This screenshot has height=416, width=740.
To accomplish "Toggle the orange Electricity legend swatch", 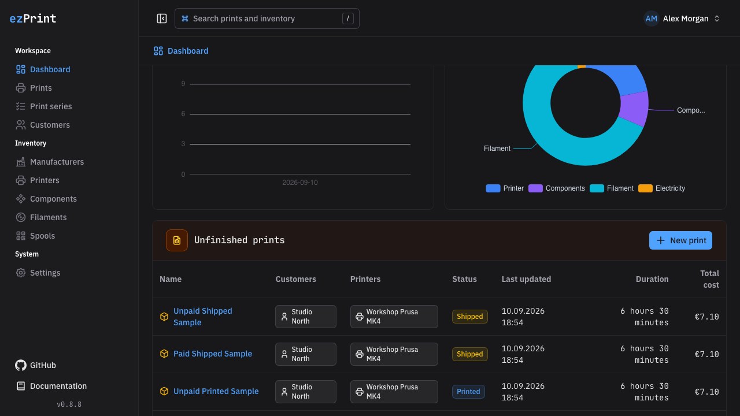I will pos(646,188).
